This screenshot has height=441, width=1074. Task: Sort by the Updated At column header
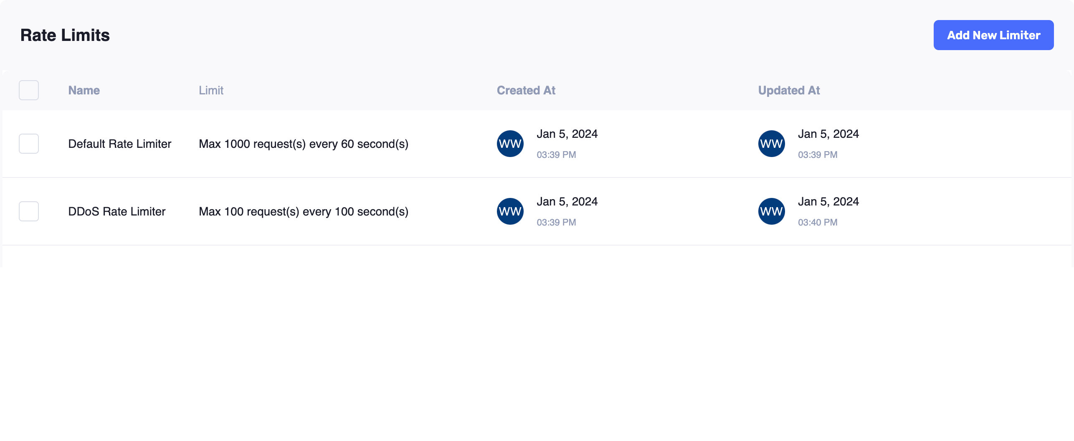coord(789,90)
